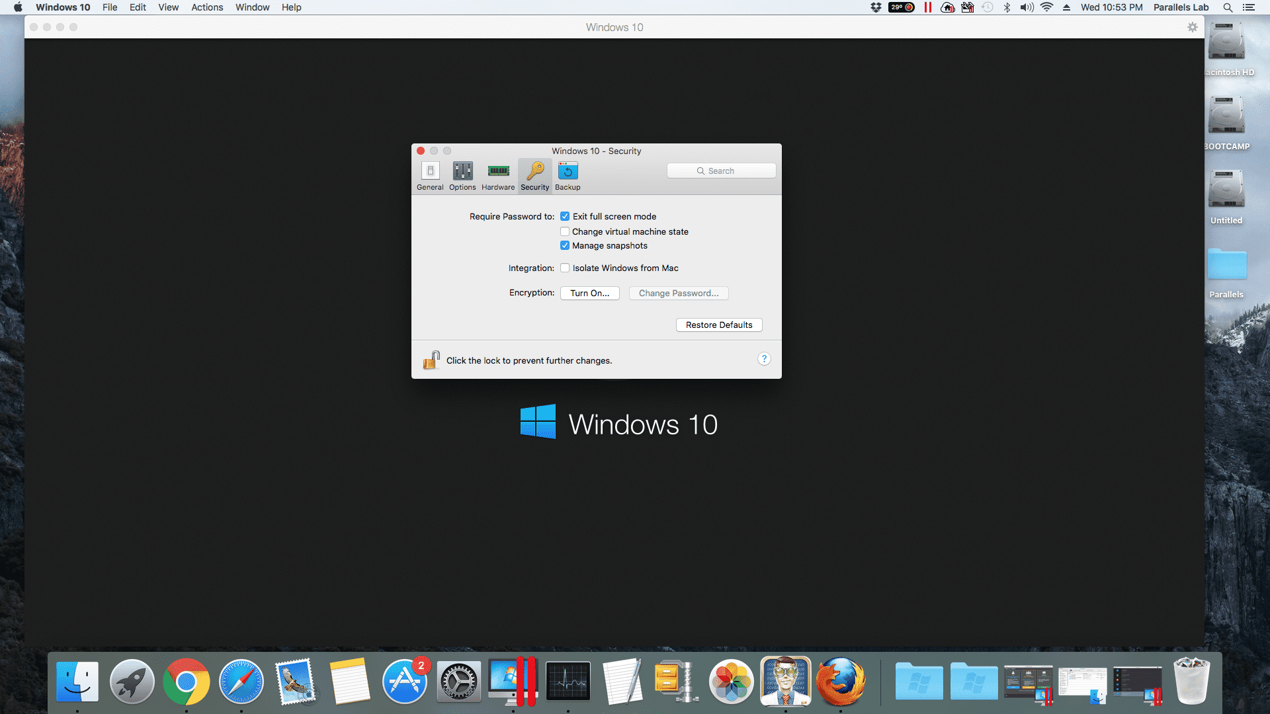Open the Apple menu
1270x714 pixels.
(18, 7)
